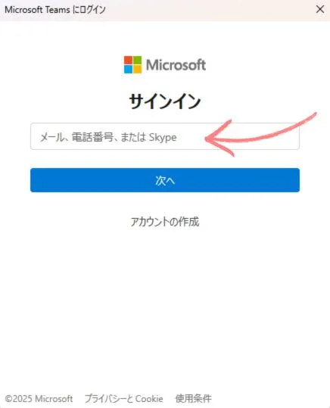Viewport: 330px width, 408px height.
Task: Click the blue square of Microsoft logo
Action: [x=128, y=69]
